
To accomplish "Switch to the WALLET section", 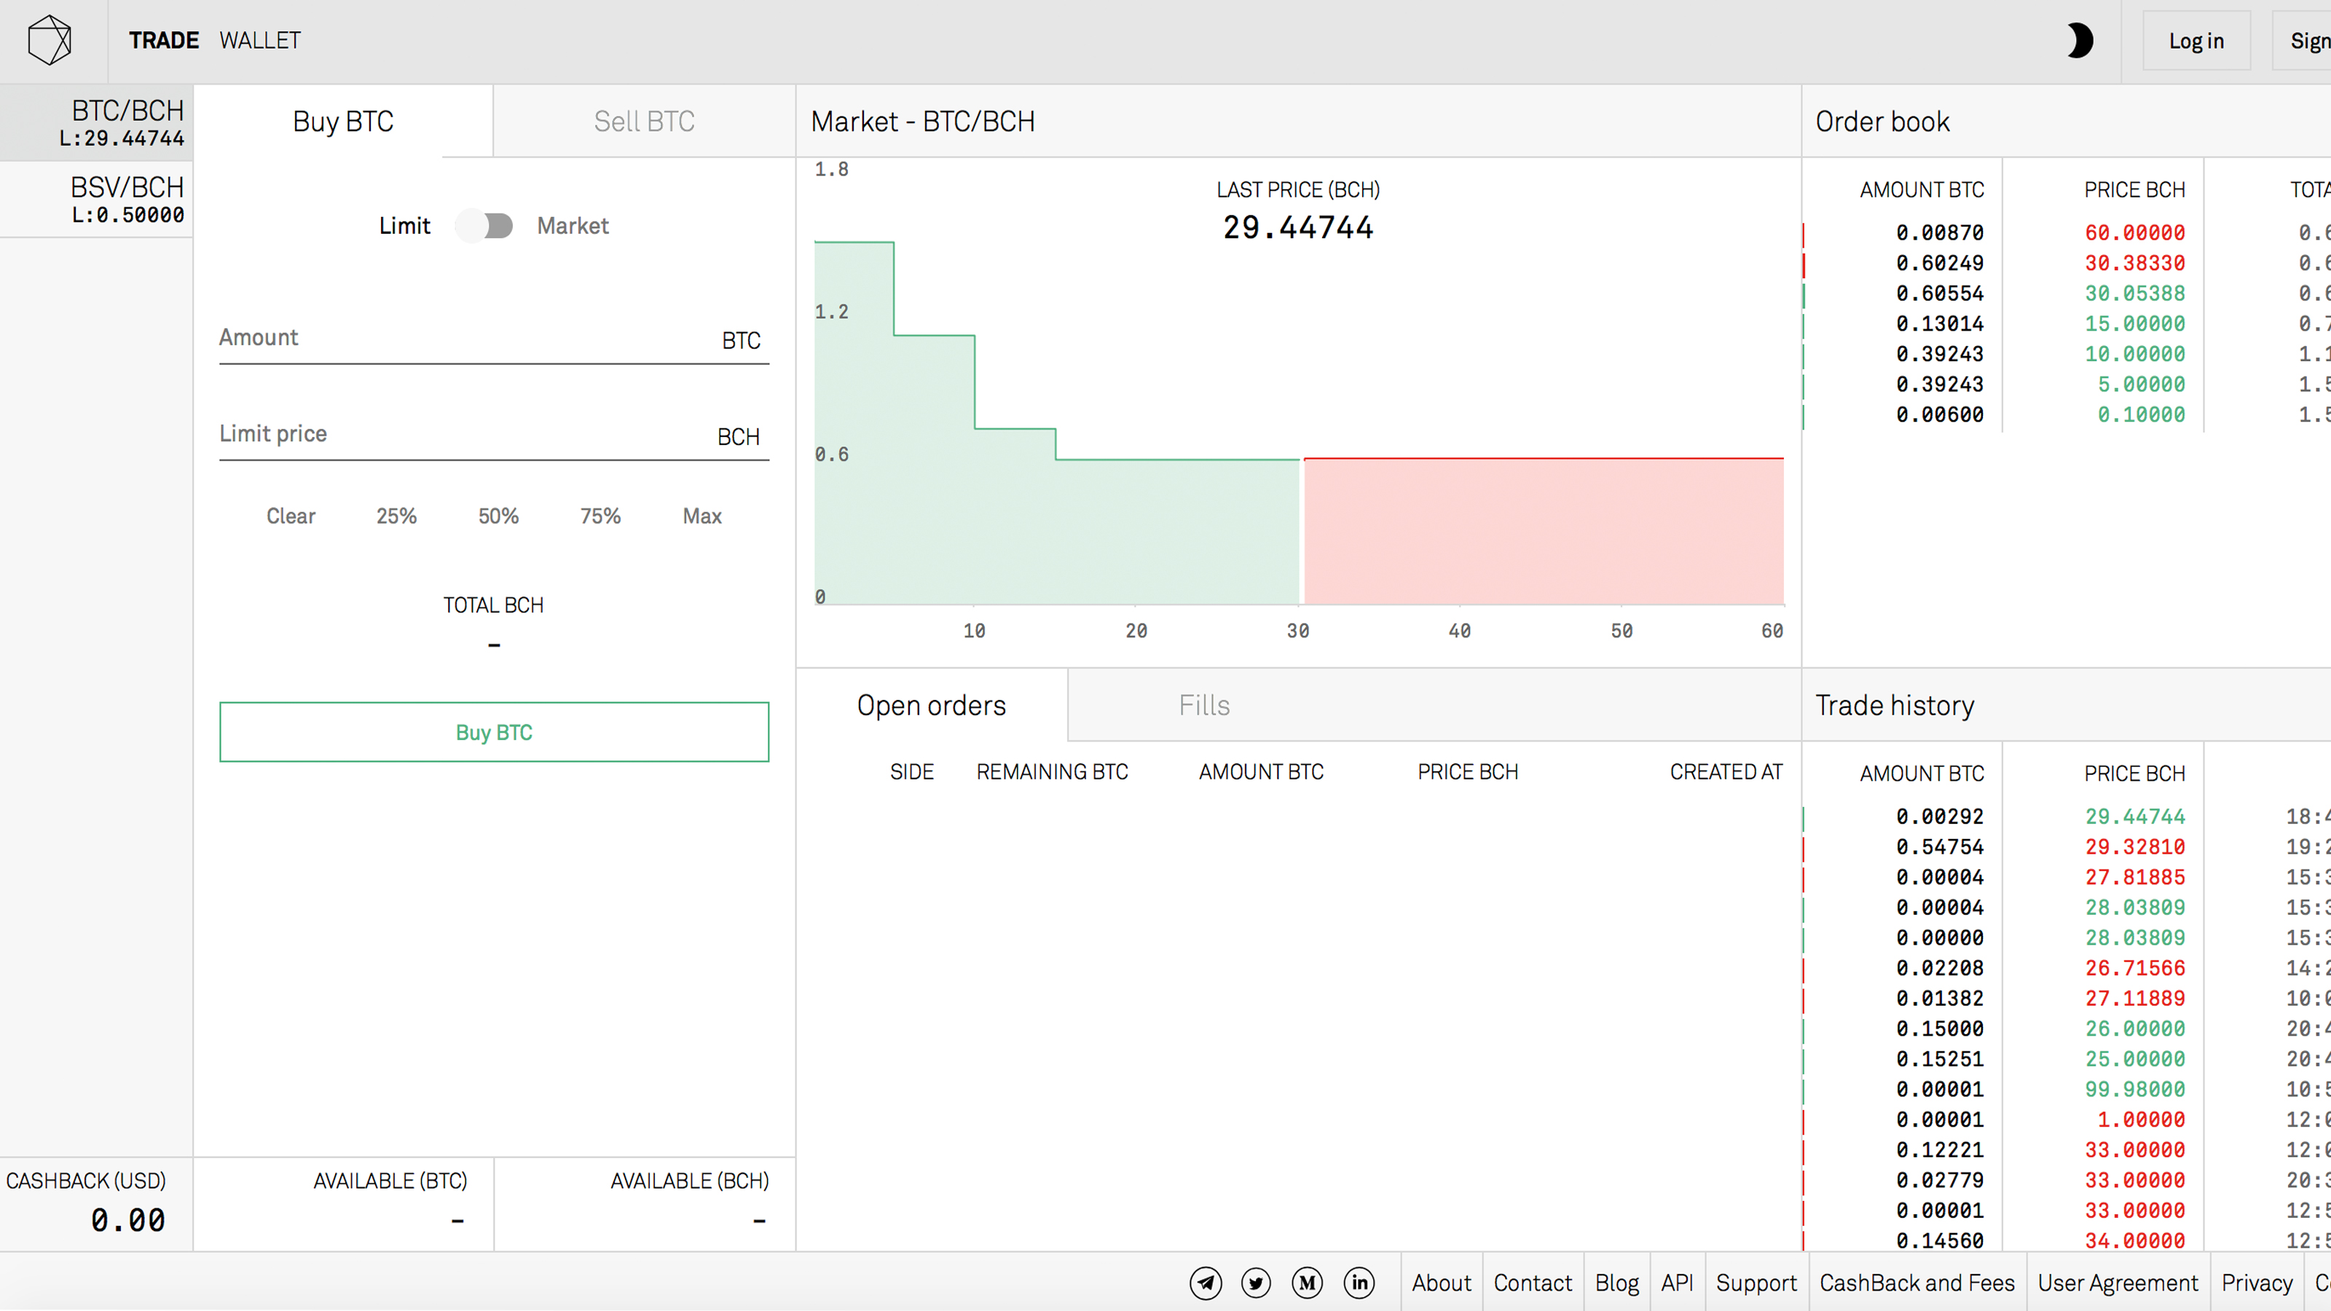I will click(260, 40).
